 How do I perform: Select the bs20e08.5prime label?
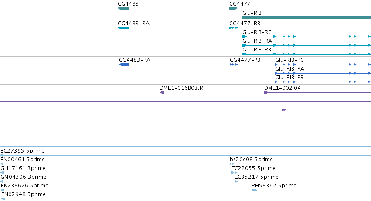251,160
